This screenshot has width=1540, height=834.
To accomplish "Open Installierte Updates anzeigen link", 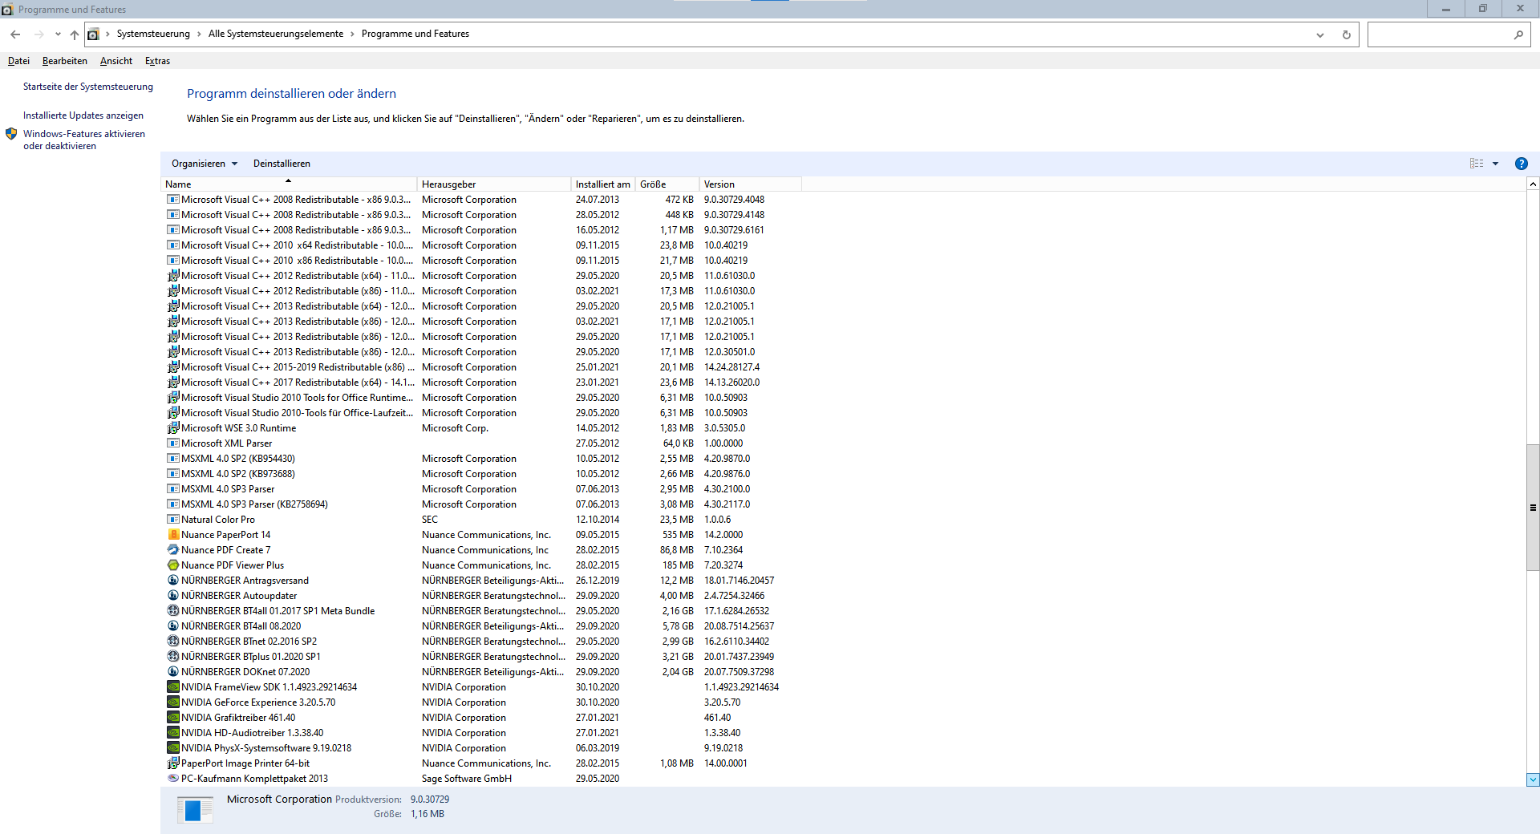I will pos(83,115).
